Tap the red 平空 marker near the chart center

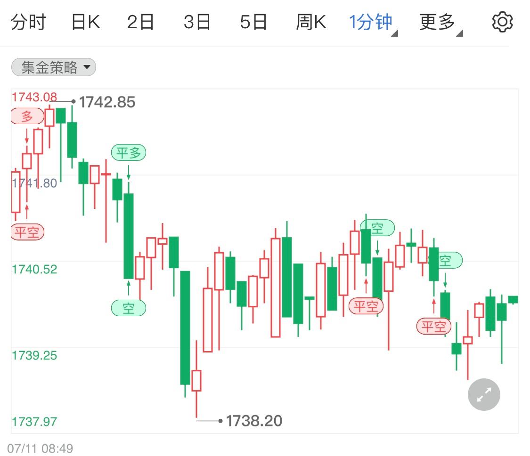[367, 306]
